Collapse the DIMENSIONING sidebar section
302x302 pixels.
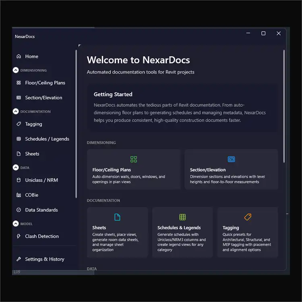pyautogui.click(x=16, y=70)
